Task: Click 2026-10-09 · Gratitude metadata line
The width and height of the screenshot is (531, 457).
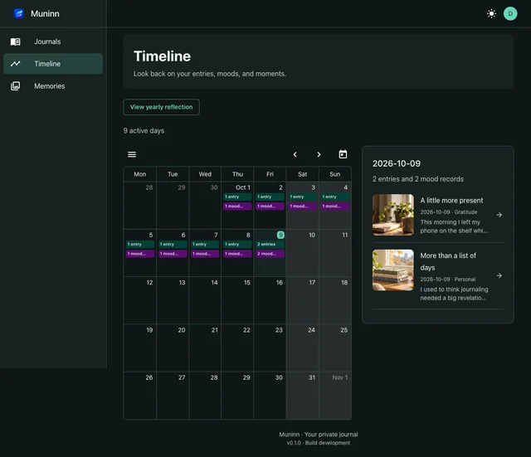Action: (448, 212)
